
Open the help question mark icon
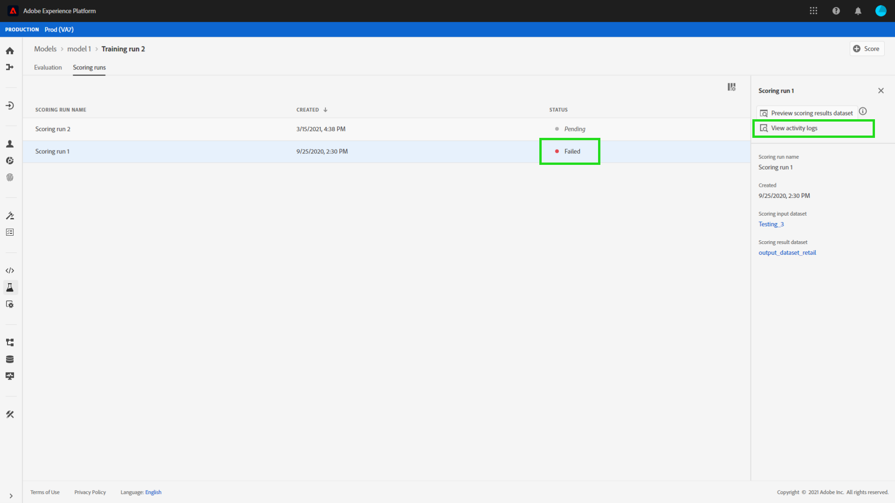tap(836, 11)
